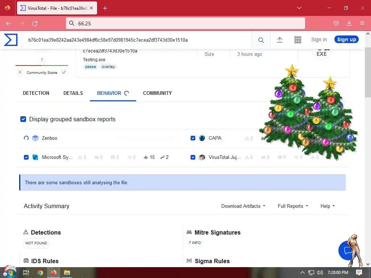Click the '3 hours ago' timestamp
Screen dimensions: 371x278
[250, 54]
